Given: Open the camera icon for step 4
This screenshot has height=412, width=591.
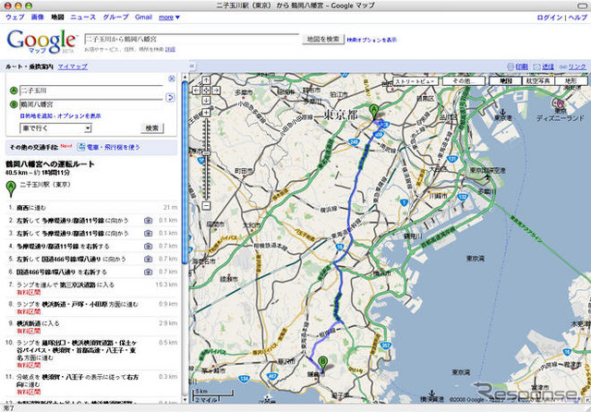Looking at the screenshot, I should (148, 246).
